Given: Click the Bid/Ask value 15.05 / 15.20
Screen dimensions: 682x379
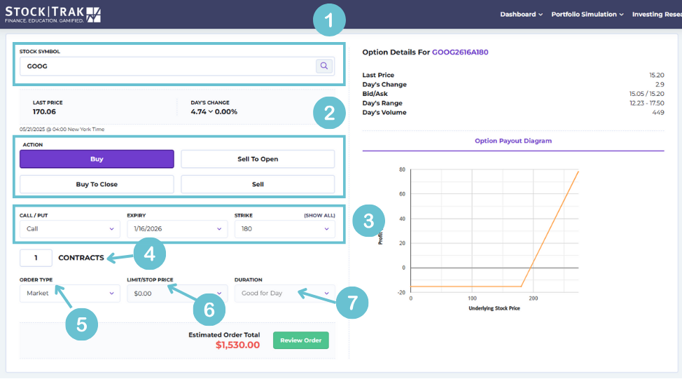Looking at the screenshot, I should coord(646,94).
